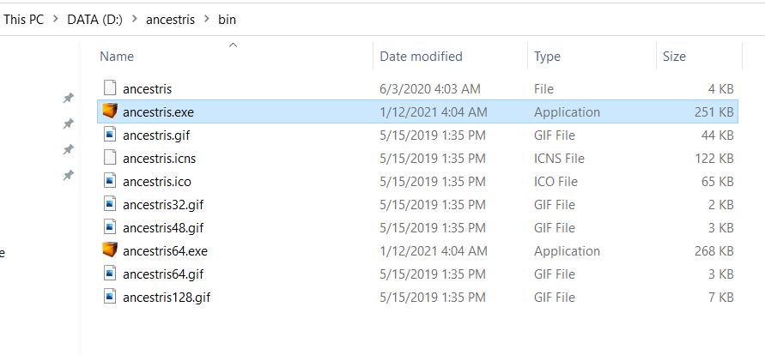Select the ancestris.exe application icon
The width and height of the screenshot is (765, 355).
(x=110, y=111)
